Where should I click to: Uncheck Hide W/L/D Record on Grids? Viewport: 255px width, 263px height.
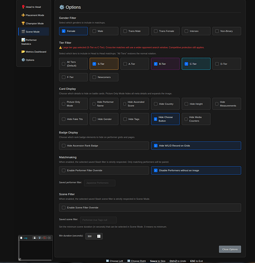(196, 146)
